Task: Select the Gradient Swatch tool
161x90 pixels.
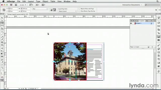Action: [x=2, y=53]
